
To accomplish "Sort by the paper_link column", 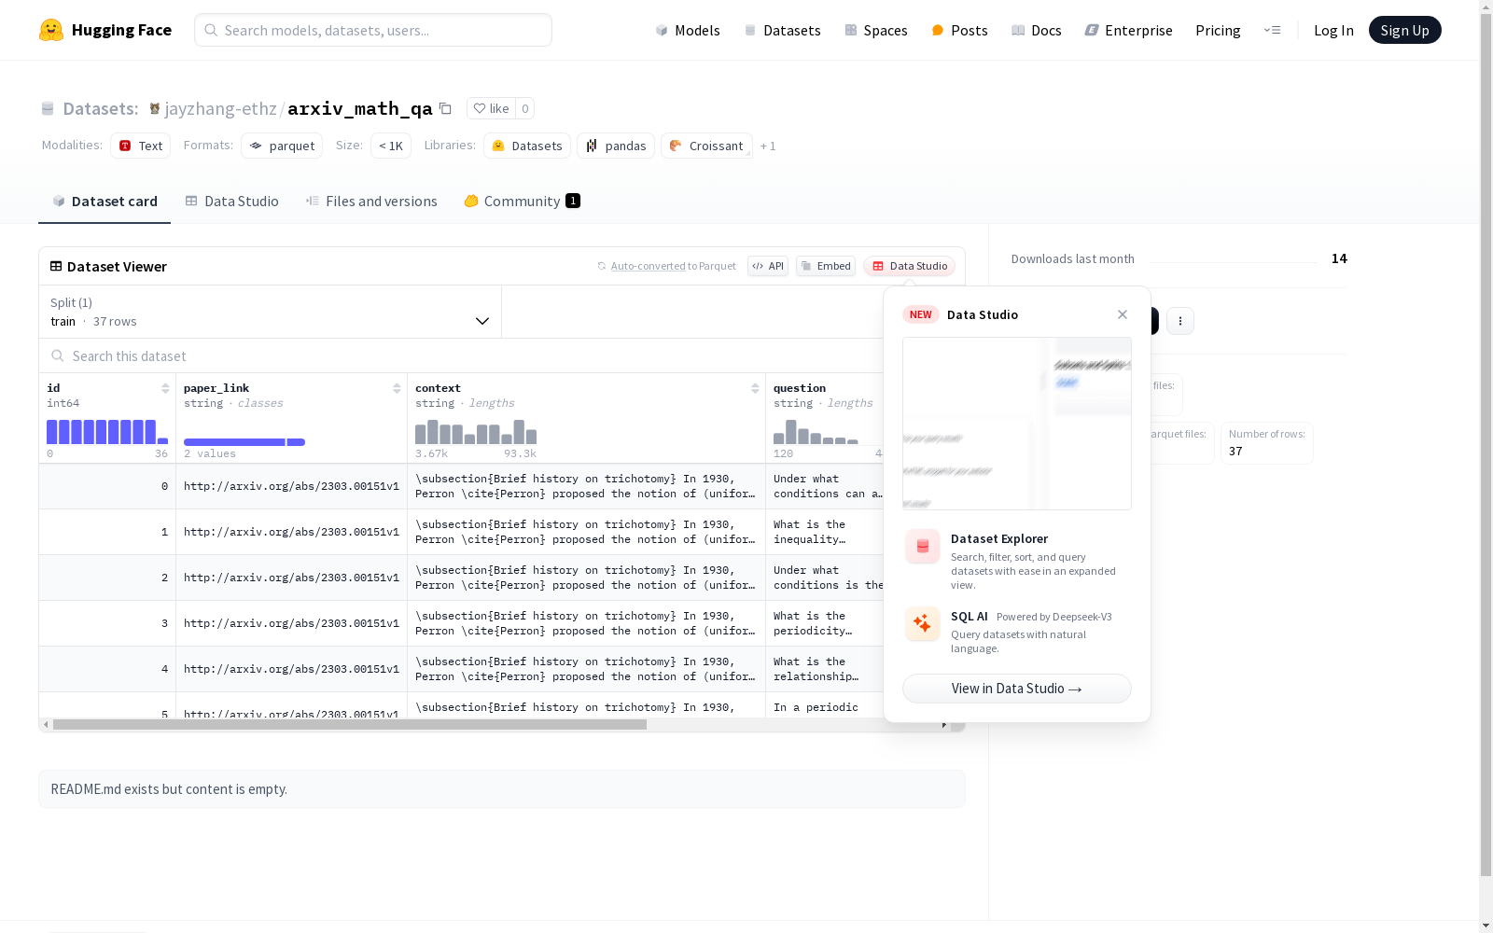I will point(397,388).
